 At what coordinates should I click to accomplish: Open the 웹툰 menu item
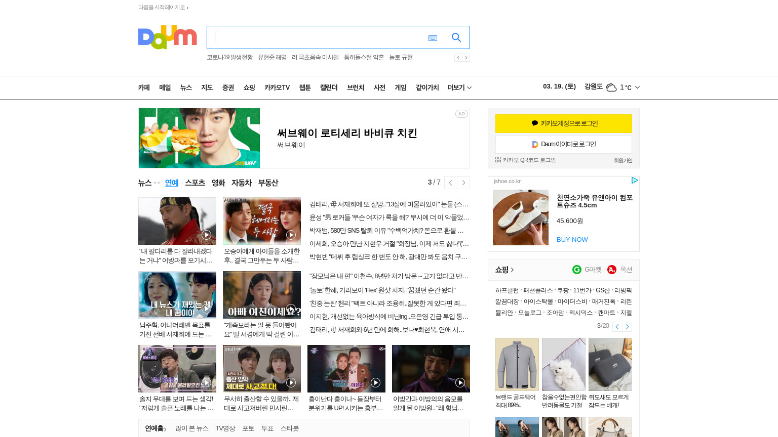(x=305, y=88)
